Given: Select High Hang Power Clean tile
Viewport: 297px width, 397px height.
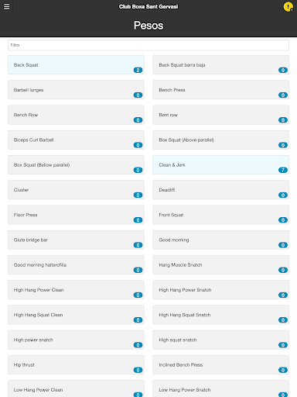Looking at the screenshot, I should [x=76, y=290].
